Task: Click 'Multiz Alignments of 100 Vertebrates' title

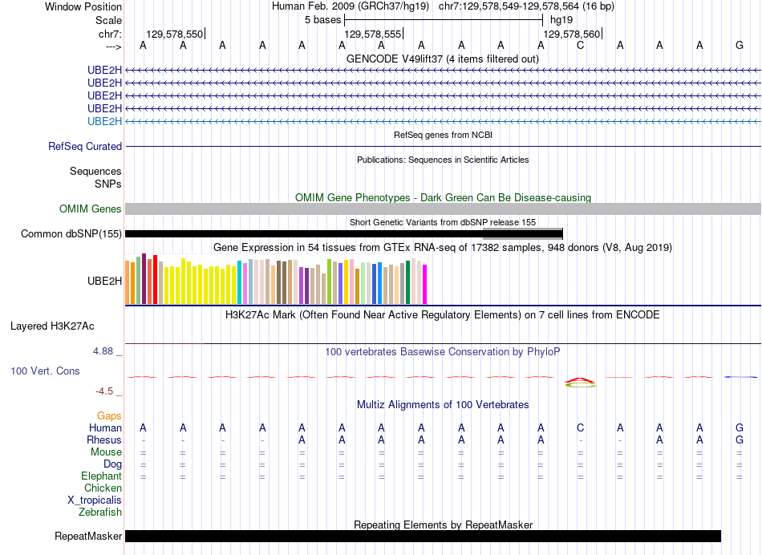Action: coord(443,404)
